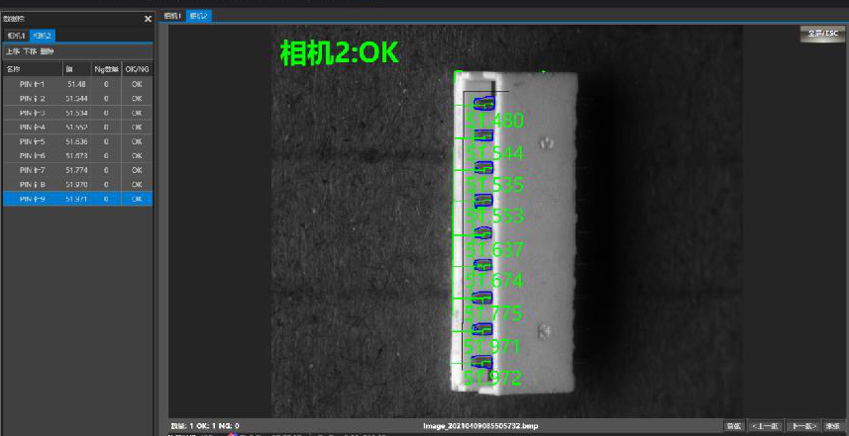Screen dimensions: 849x436
Task: Click the OK/NG count summary in status bar
Action: [x=205, y=426]
